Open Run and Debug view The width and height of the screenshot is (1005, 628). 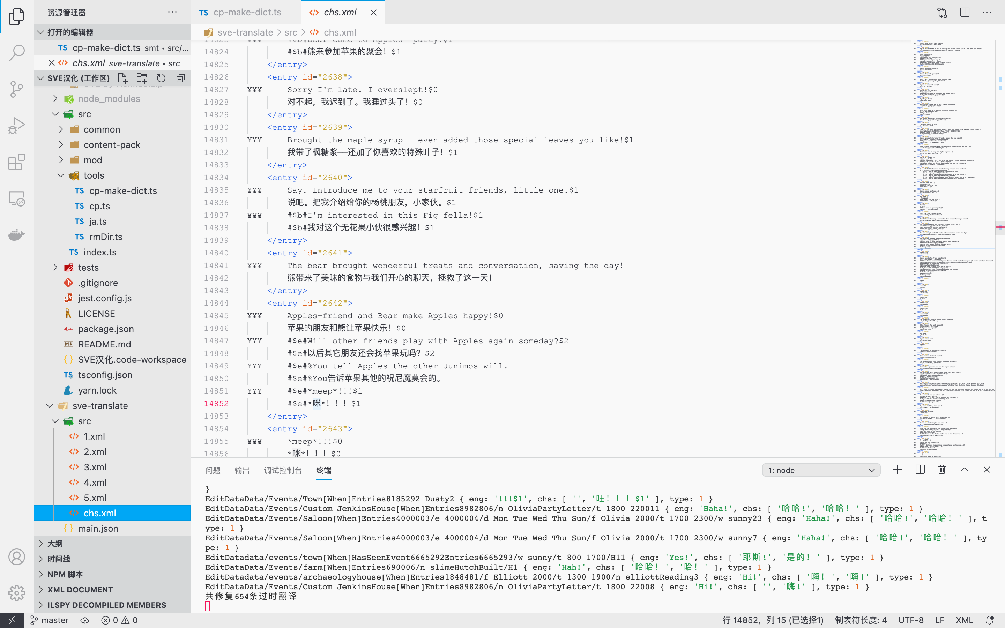coord(17,126)
